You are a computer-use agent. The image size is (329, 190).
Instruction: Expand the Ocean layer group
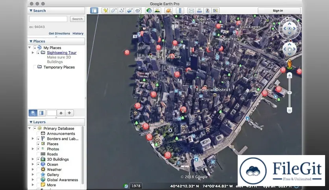click(33, 164)
